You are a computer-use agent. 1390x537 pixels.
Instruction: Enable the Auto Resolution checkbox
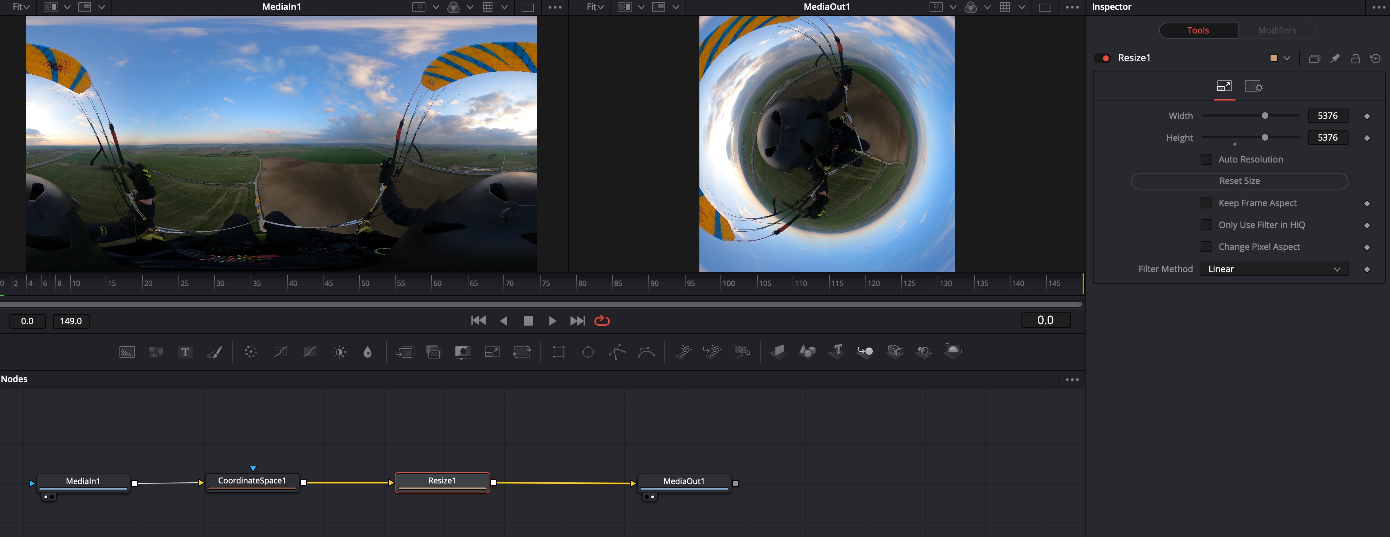pos(1205,159)
